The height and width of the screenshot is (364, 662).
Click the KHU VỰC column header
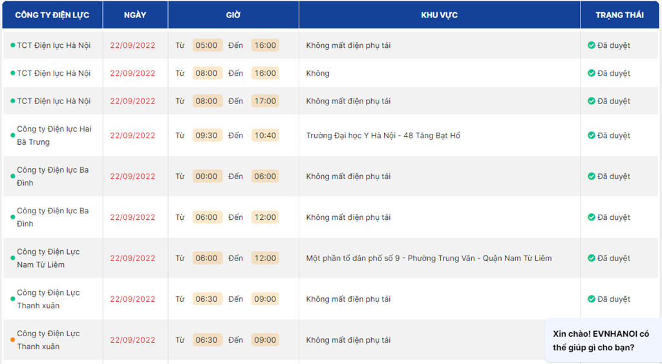pos(439,15)
